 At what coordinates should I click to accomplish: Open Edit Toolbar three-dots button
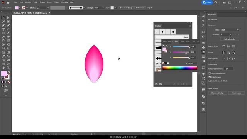(x=6, y=95)
